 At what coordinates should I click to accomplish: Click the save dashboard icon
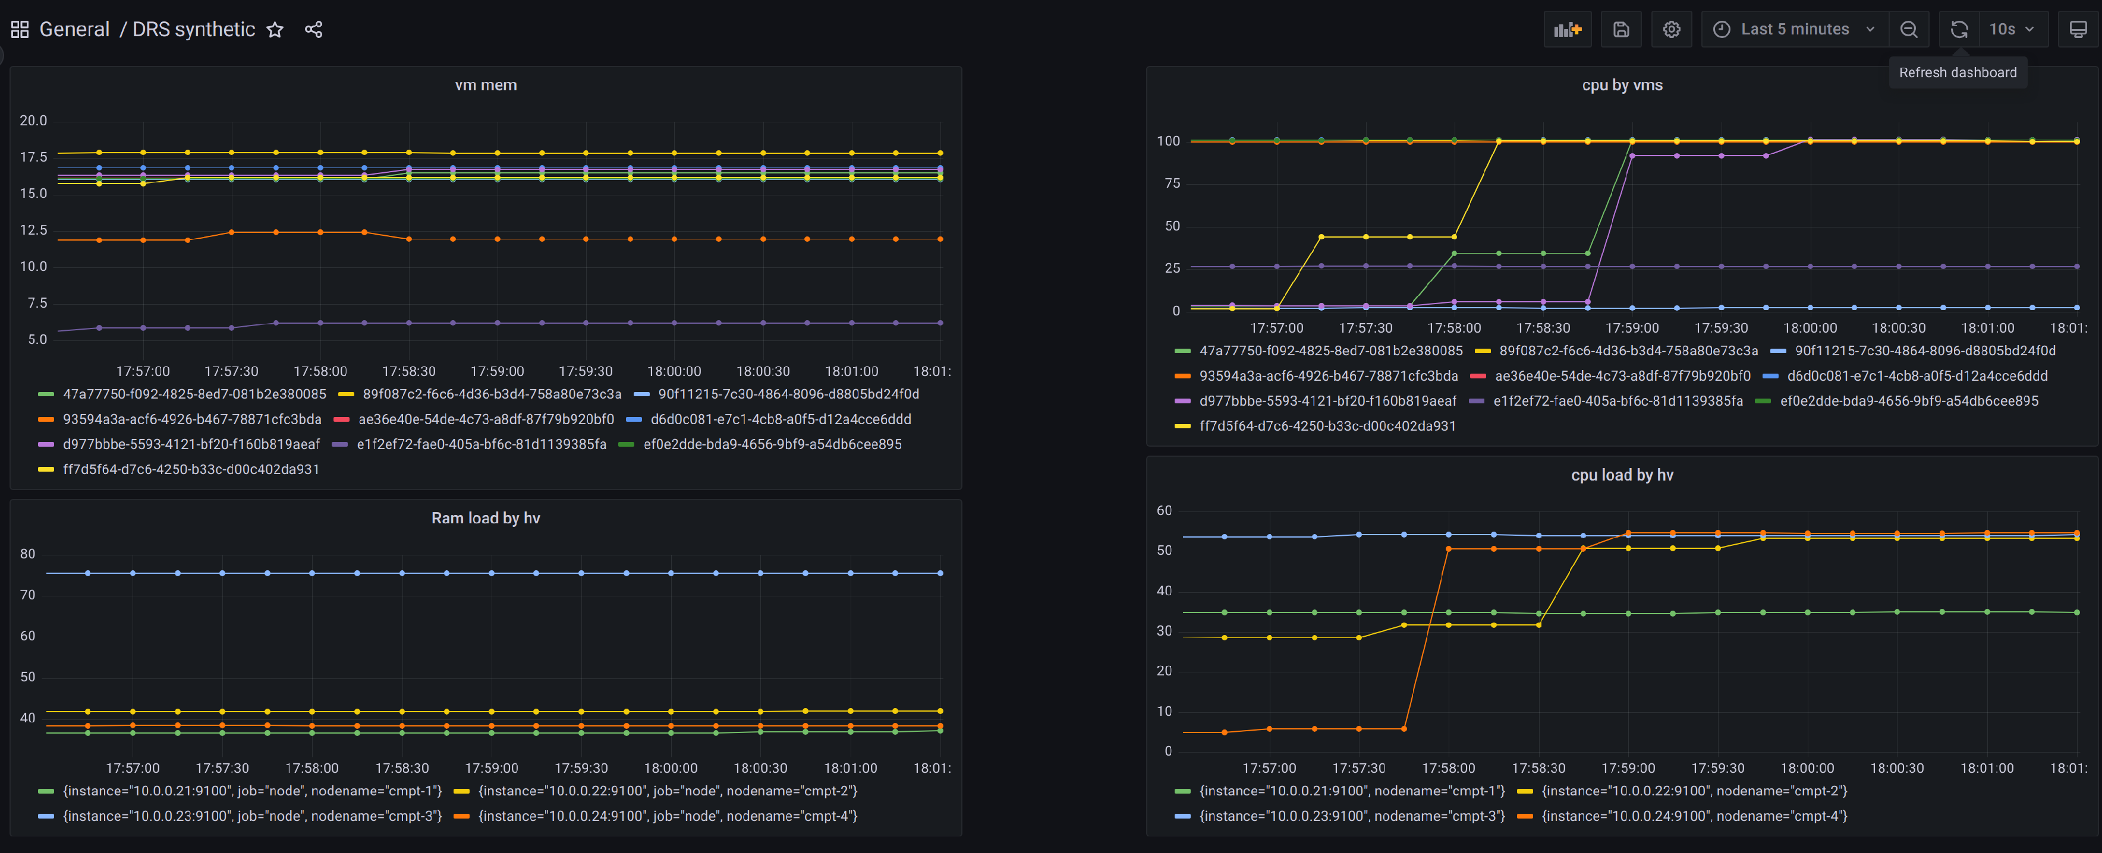tap(1620, 29)
